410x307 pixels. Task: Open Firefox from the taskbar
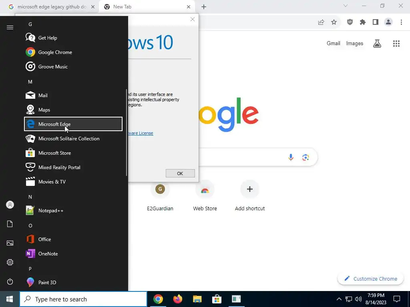pyautogui.click(x=177, y=299)
